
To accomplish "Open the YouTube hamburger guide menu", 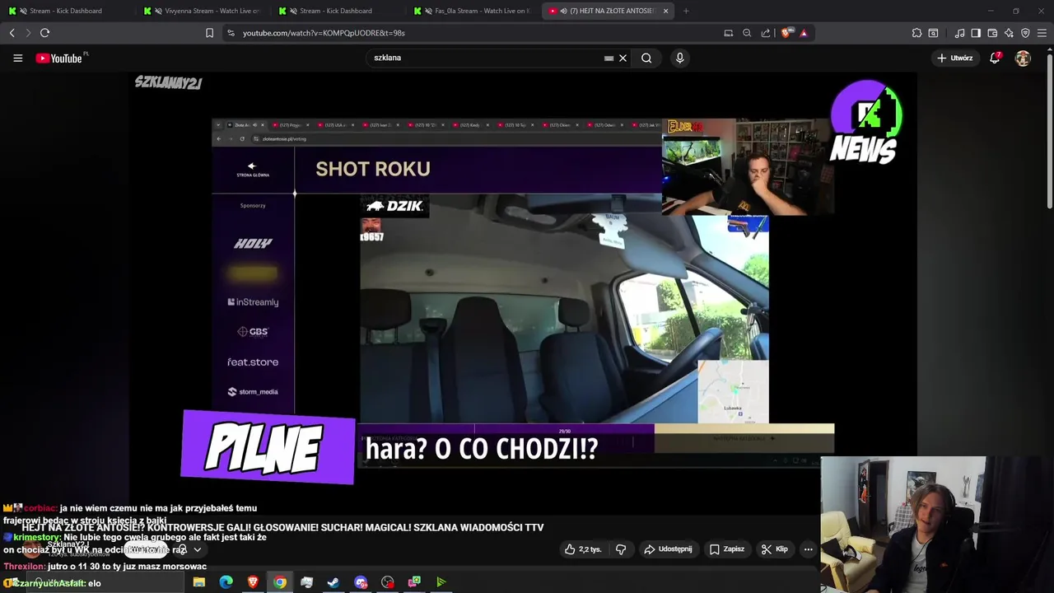I will click(17, 58).
